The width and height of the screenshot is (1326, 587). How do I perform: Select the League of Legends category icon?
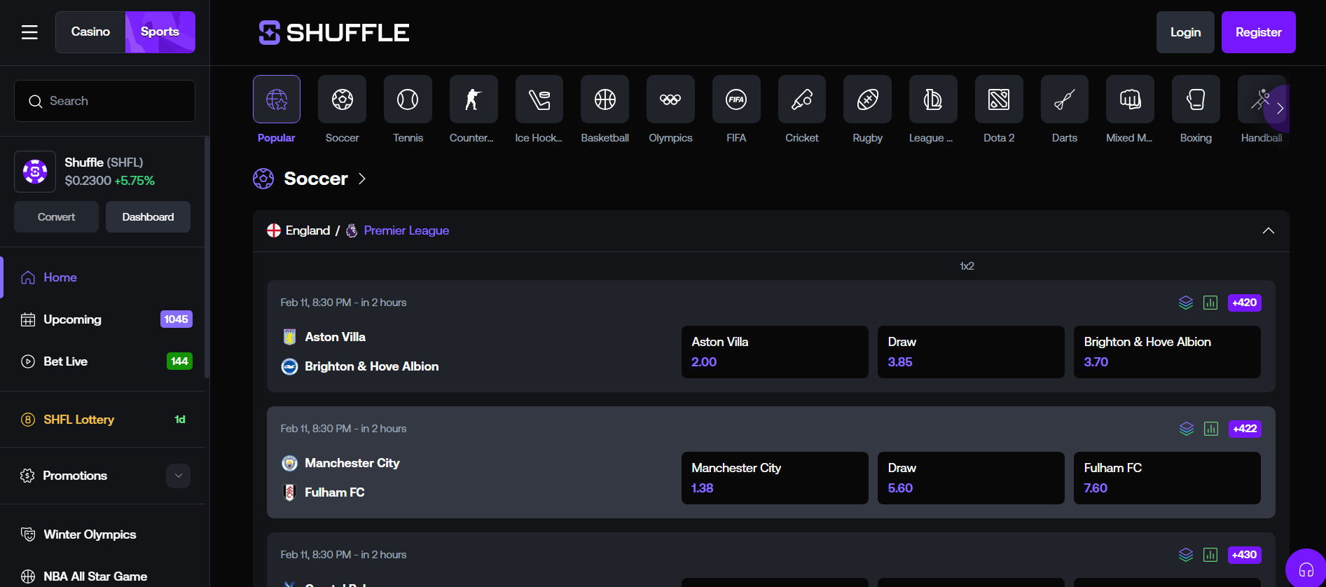tap(933, 99)
